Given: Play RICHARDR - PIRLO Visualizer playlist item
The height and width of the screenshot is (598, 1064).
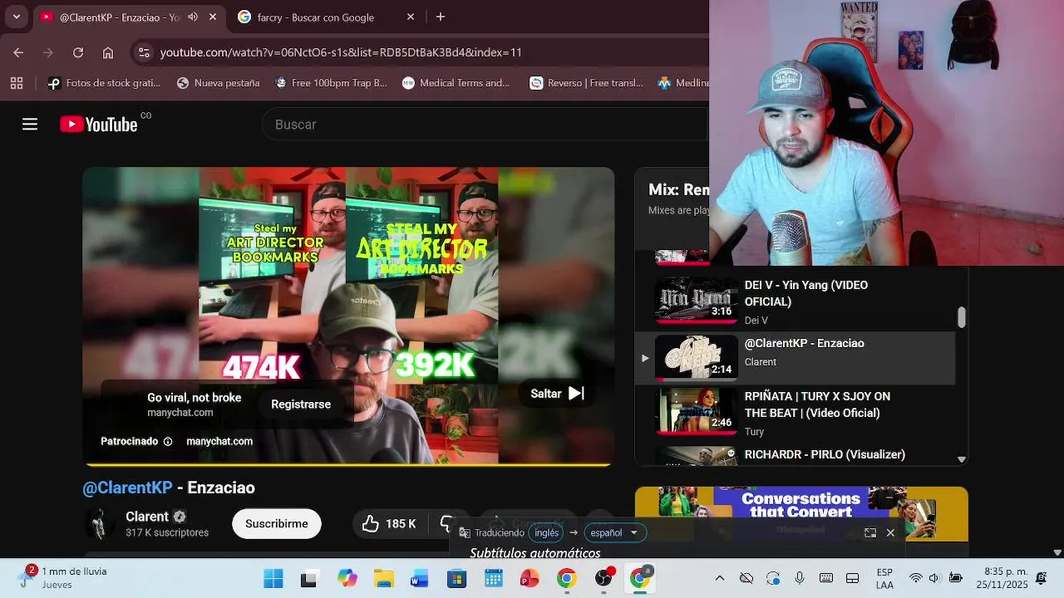Looking at the screenshot, I should click(796, 455).
